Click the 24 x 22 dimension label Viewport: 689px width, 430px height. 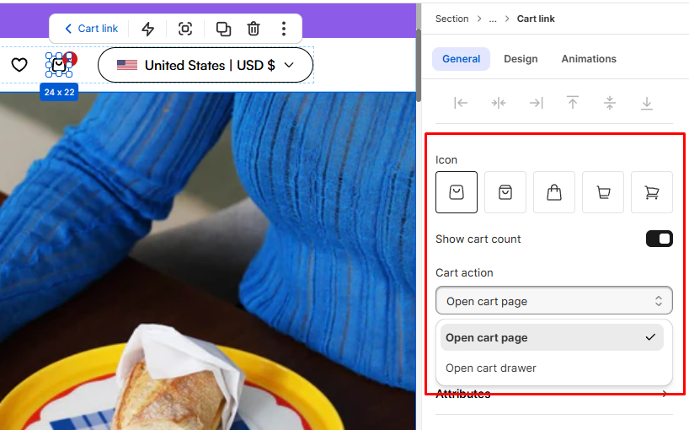[x=59, y=93]
